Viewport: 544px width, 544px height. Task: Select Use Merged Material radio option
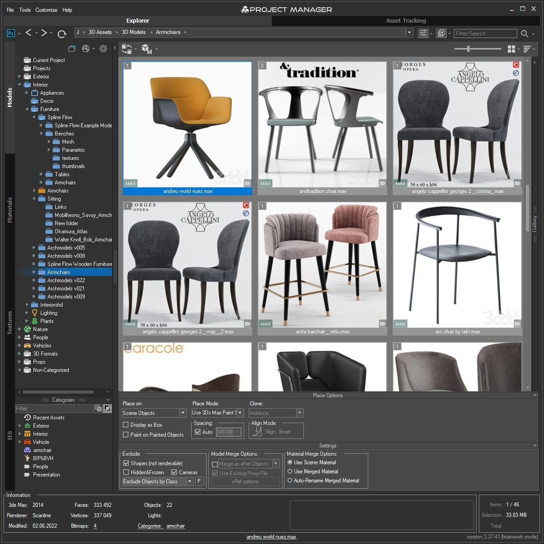(x=290, y=471)
